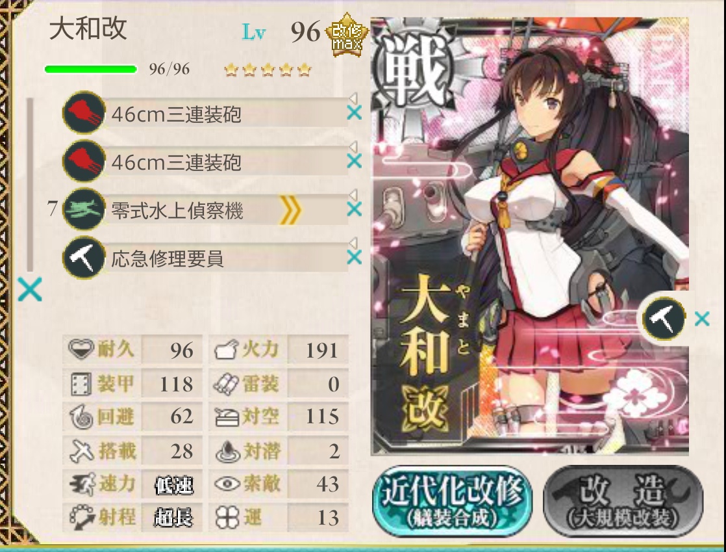The width and height of the screenshot is (726, 552).
Task: Click the second 46cm三連装砲 red gun icon
Action: (x=84, y=161)
